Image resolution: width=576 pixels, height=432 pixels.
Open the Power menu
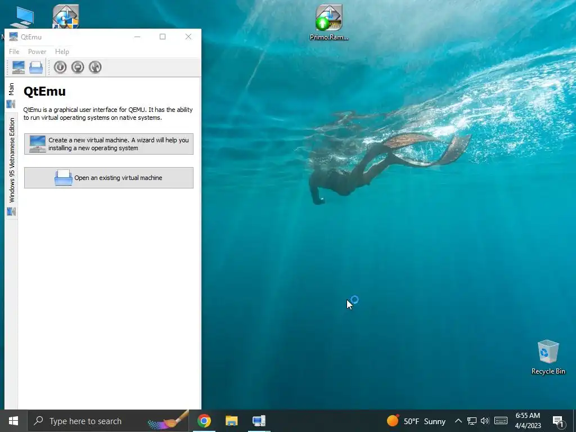[37, 52]
